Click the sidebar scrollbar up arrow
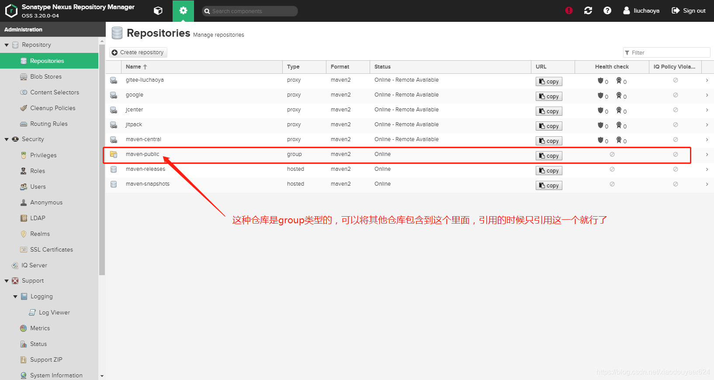Screen dimensions: 714x380 (x=102, y=41)
